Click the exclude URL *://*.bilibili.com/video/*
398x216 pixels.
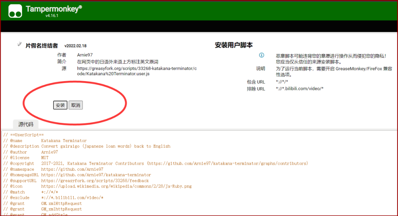coord(300,88)
